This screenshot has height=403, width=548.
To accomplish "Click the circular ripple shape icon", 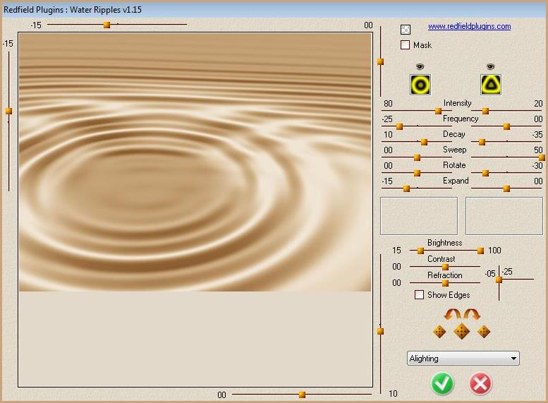I will click(420, 85).
